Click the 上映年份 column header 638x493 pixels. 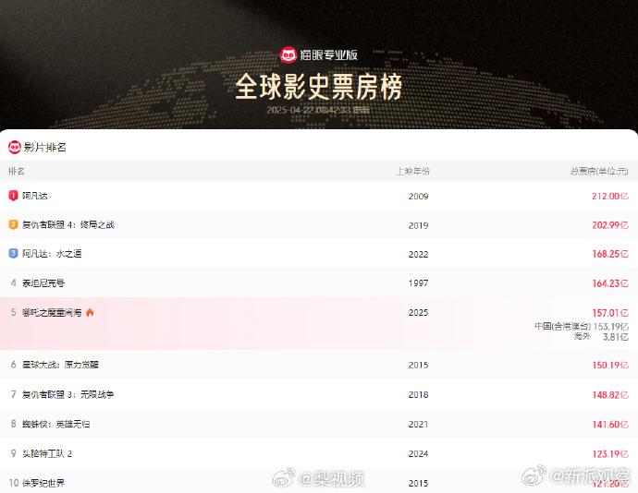(413, 171)
